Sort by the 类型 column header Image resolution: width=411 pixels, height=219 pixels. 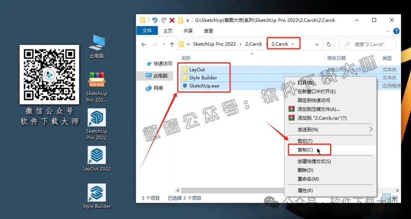pos(387,58)
